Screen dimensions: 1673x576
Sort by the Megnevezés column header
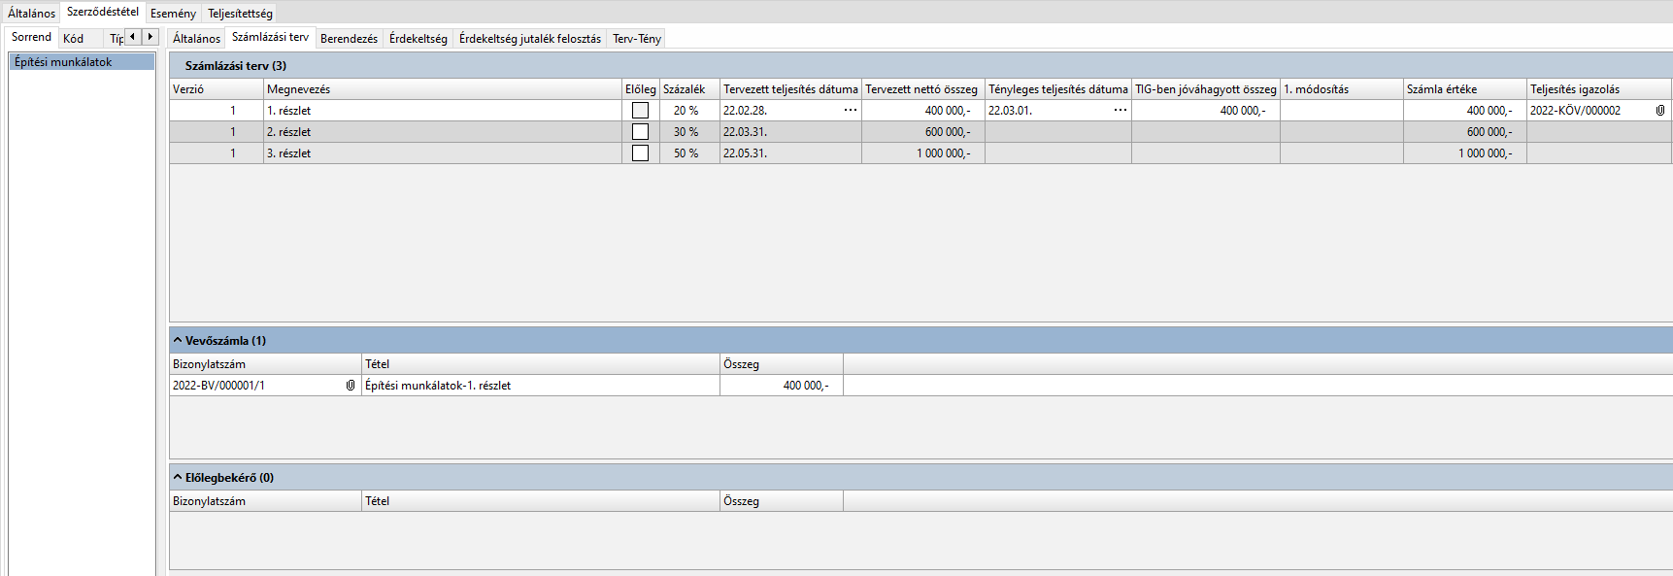[x=443, y=89]
